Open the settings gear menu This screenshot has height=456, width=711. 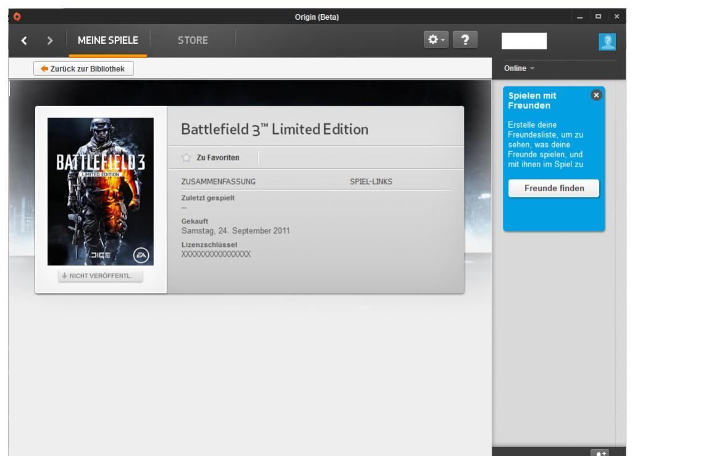click(435, 40)
